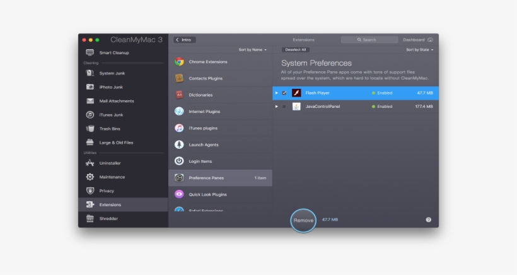
Task: Click the Search field
Action: [x=369, y=40]
